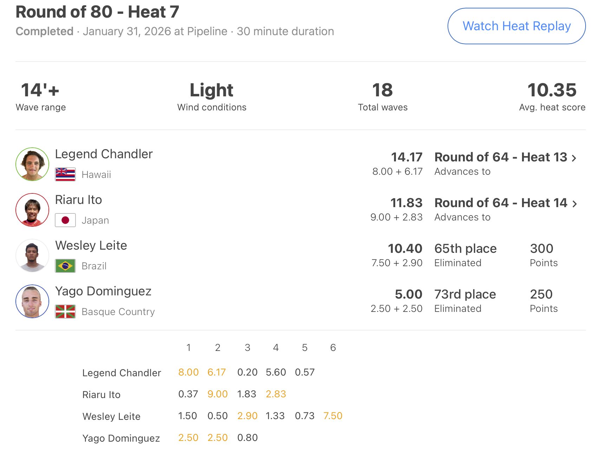Open Riaru Ito's profile photo
Screen dimensions: 600x474
32,210
